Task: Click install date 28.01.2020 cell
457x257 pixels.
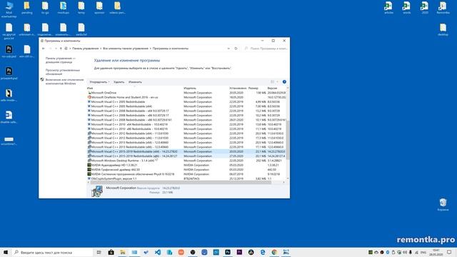Action: (x=236, y=120)
